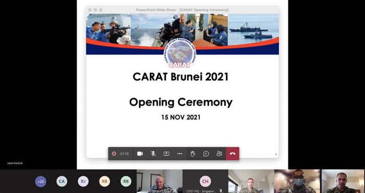Click the slide number 8 in the corner
Viewport: 365px width, 193px height.
pyautogui.click(x=276, y=155)
